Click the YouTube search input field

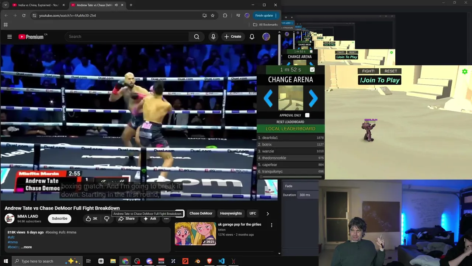click(126, 37)
